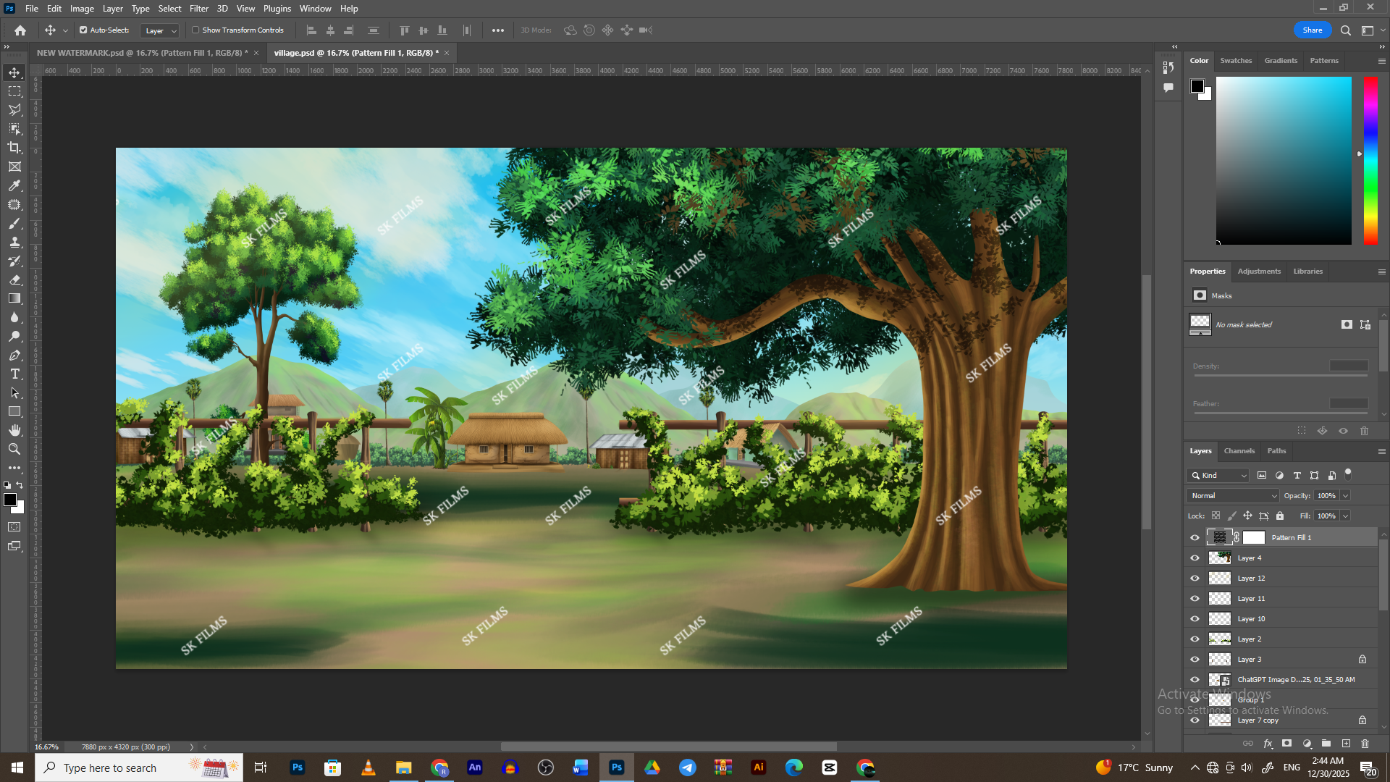1390x782 pixels.
Task: Open the Normal blend mode dropdown
Action: [x=1232, y=496]
